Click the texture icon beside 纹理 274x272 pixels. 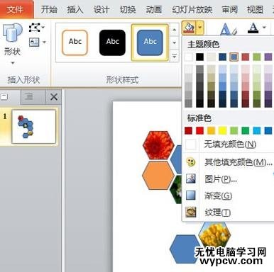click(191, 212)
